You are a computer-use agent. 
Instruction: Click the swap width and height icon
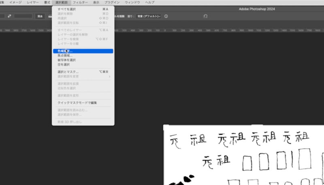pos(9,16)
